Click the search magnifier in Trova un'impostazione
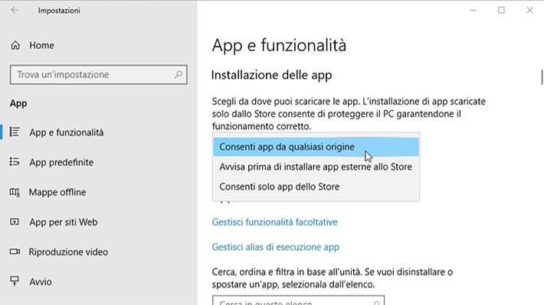544x305 pixels. point(179,74)
